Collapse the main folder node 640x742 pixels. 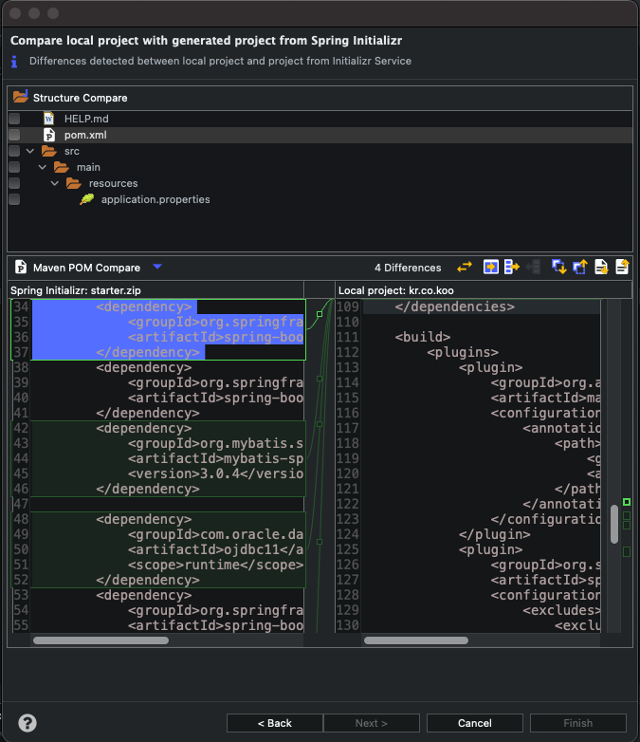click(43, 167)
